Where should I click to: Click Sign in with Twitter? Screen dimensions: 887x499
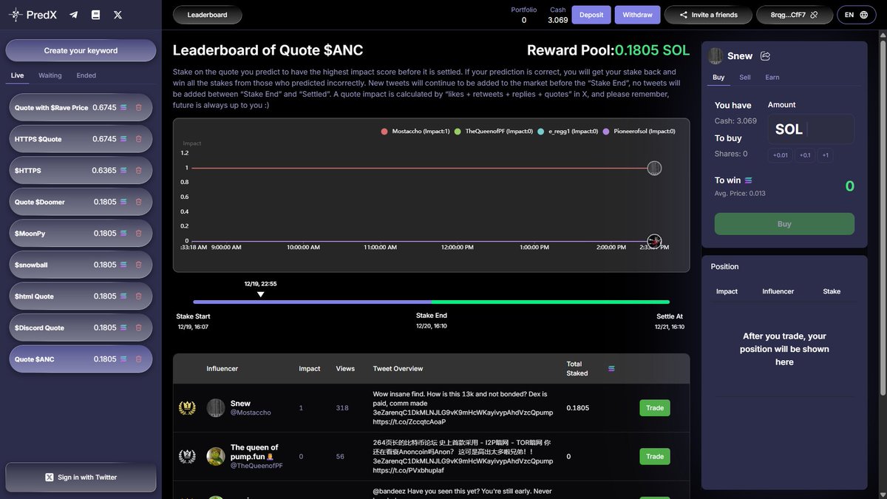81,478
